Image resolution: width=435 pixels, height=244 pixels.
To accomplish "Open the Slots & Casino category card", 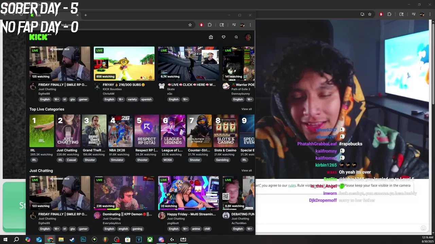I will coord(226,131).
